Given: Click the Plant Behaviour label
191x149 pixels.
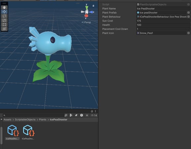Looking at the screenshot, I should tap(111, 17).
